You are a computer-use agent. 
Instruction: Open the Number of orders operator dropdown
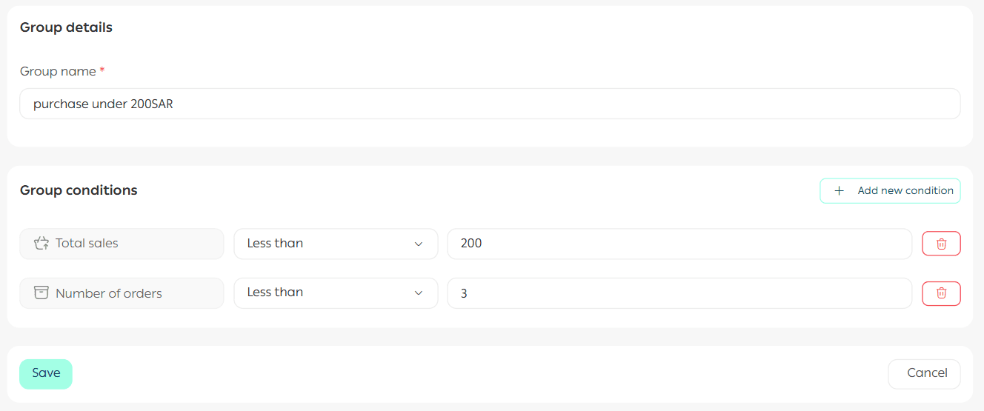pyautogui.click(x=335, y=293)
